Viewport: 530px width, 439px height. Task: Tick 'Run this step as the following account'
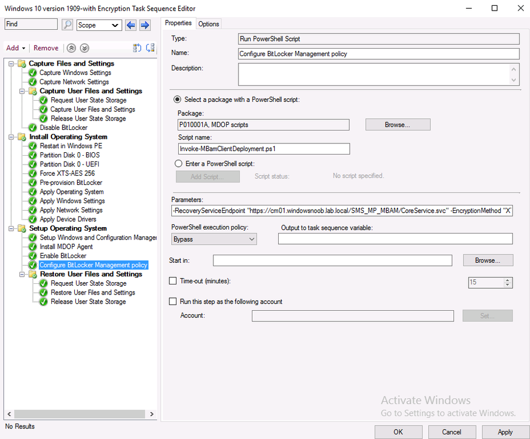coord(173,301)
